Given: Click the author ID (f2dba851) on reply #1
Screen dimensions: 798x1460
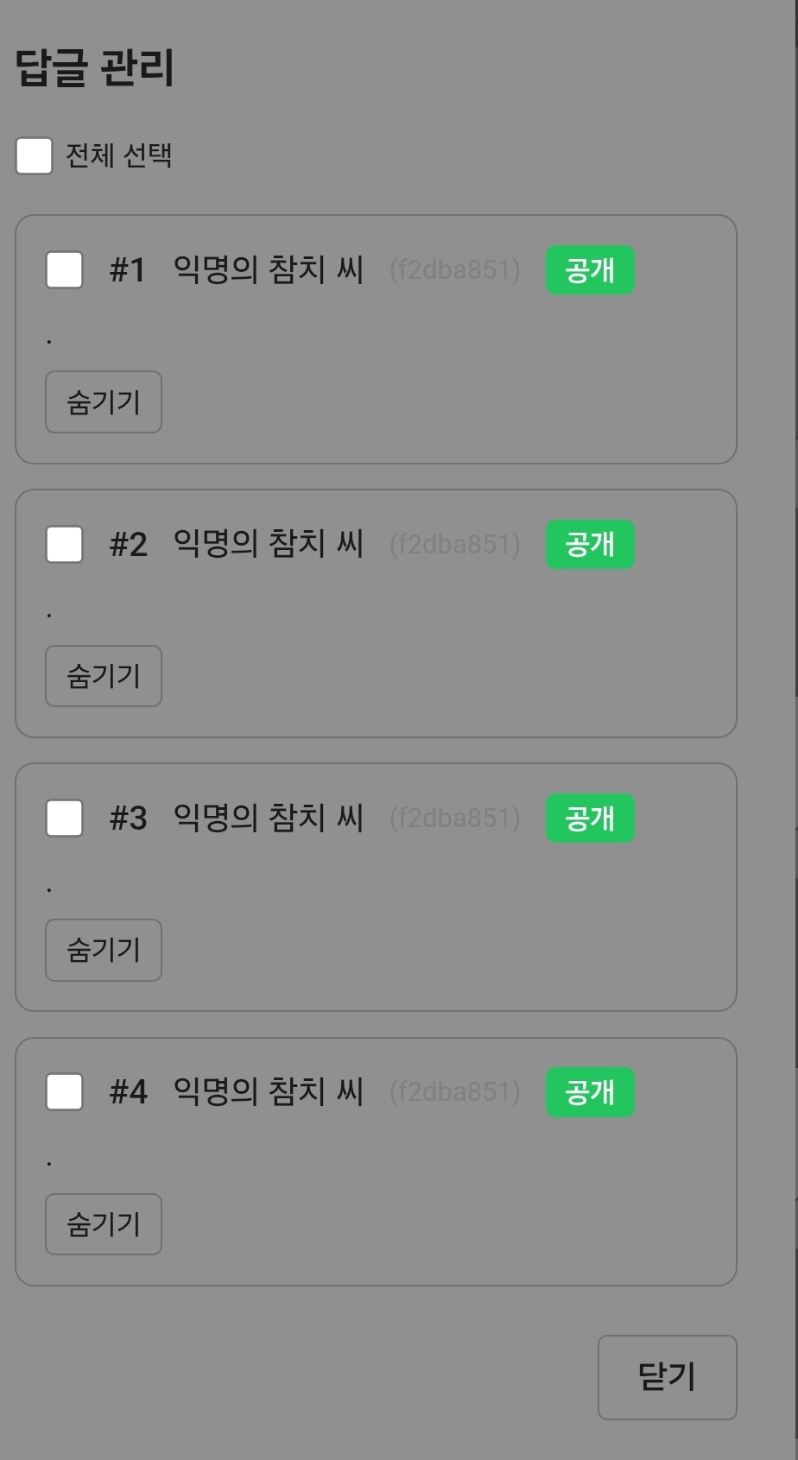Looking at the screenshot, I should click(x=455, y=270).
